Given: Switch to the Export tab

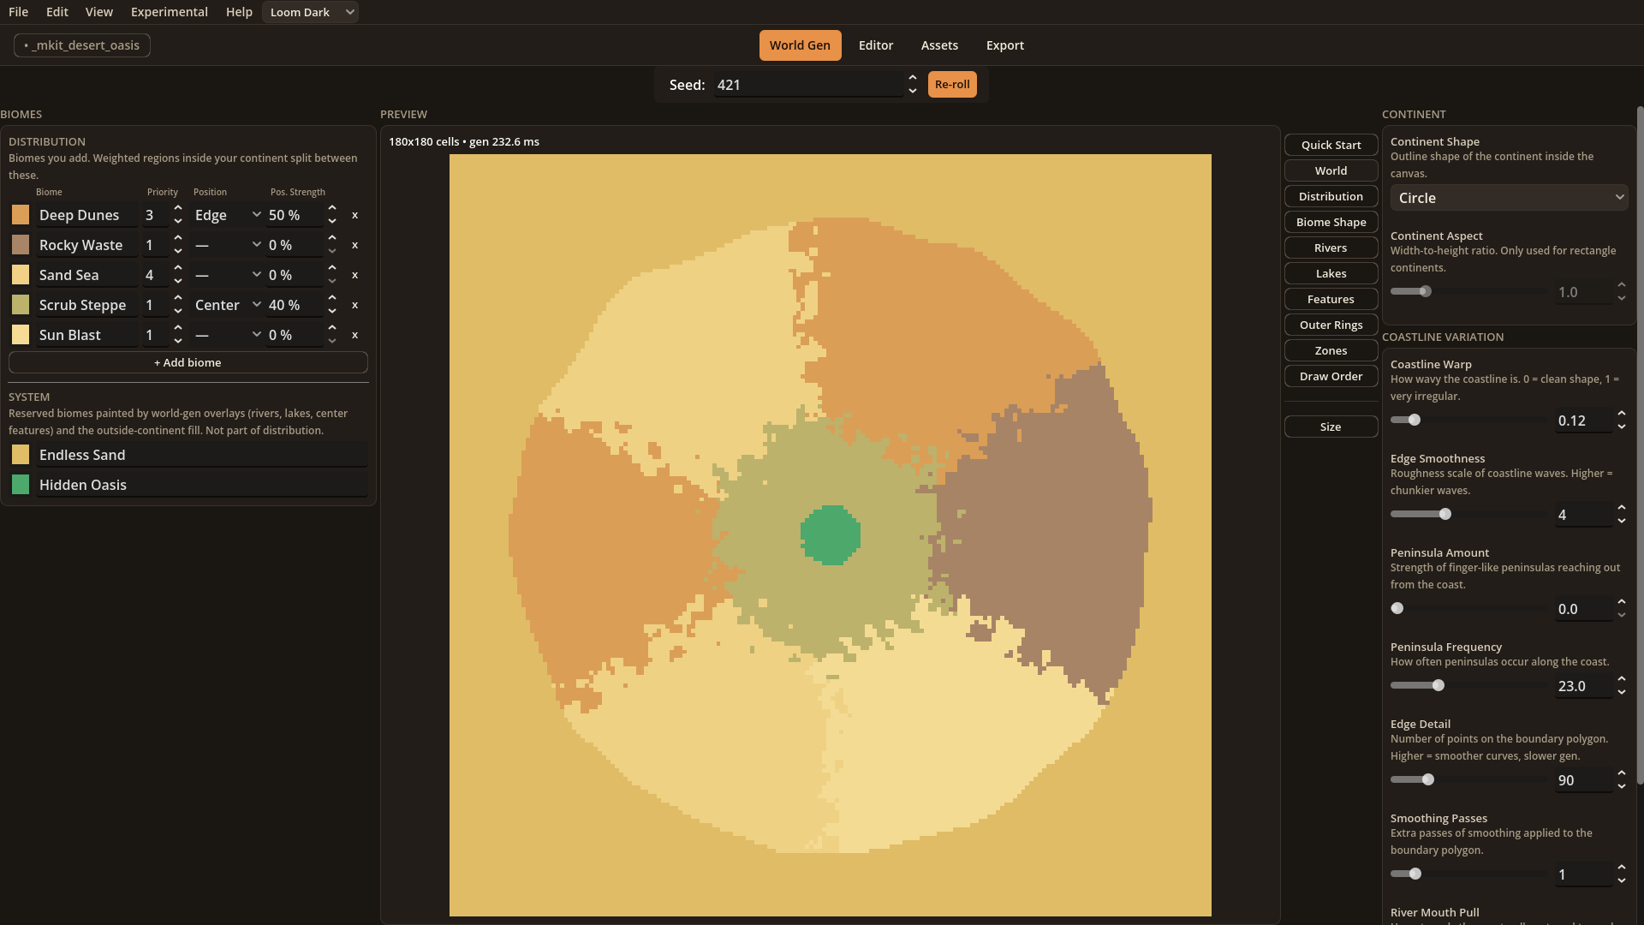Looking at the screenshot, I should click(1005, 45).
